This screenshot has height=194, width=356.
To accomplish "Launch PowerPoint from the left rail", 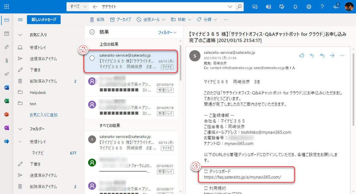I will point(7,114).
